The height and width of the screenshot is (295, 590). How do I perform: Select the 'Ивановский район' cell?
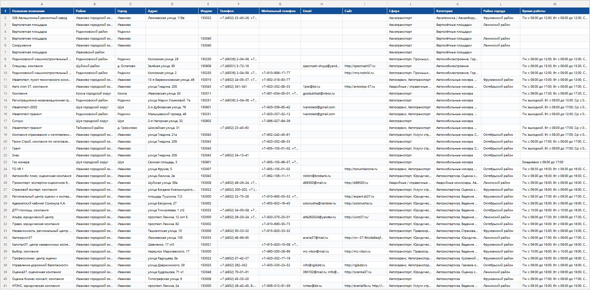click(x=95, y=52)
